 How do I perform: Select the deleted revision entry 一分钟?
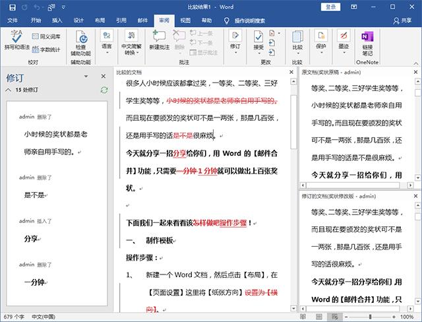(x=34, y=282)
